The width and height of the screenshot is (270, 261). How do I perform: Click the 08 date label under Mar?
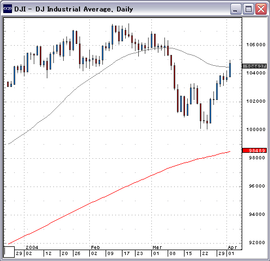[x=173, y=253]
